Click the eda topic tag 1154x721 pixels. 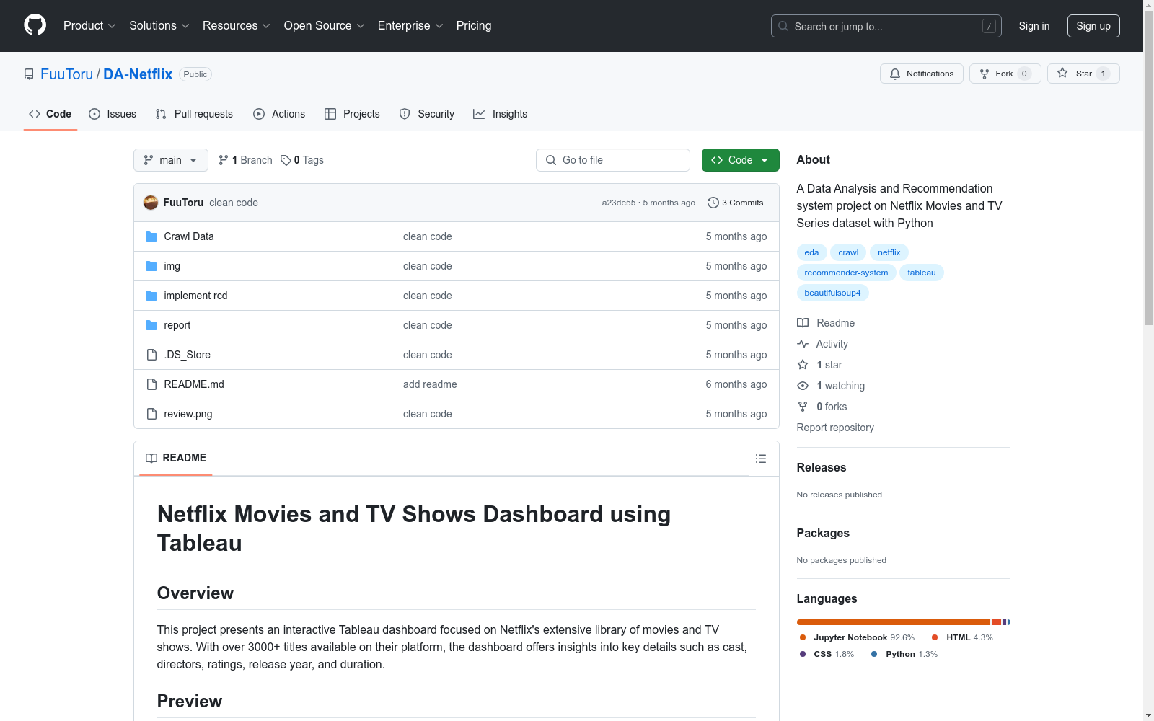pos(811,252)
